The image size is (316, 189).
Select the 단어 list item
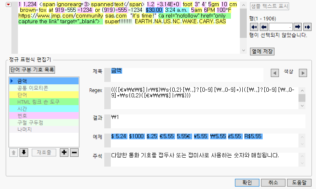point(44,94)
